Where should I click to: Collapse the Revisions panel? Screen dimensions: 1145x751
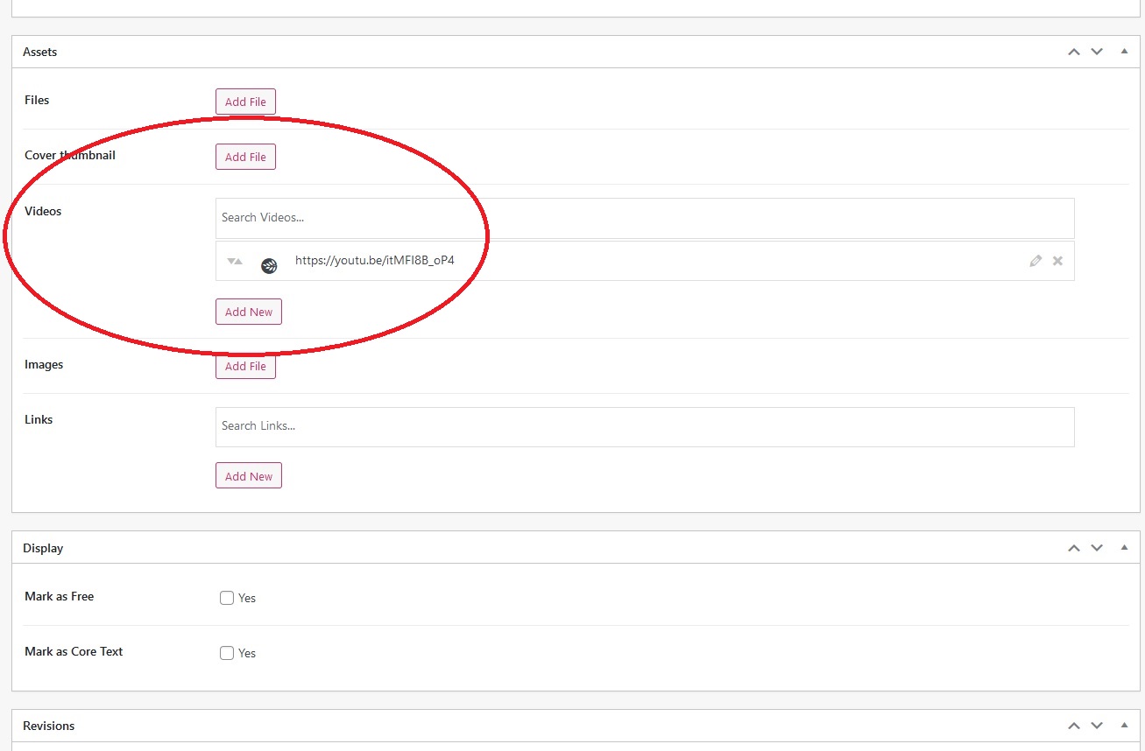[x=1124, y=725]
